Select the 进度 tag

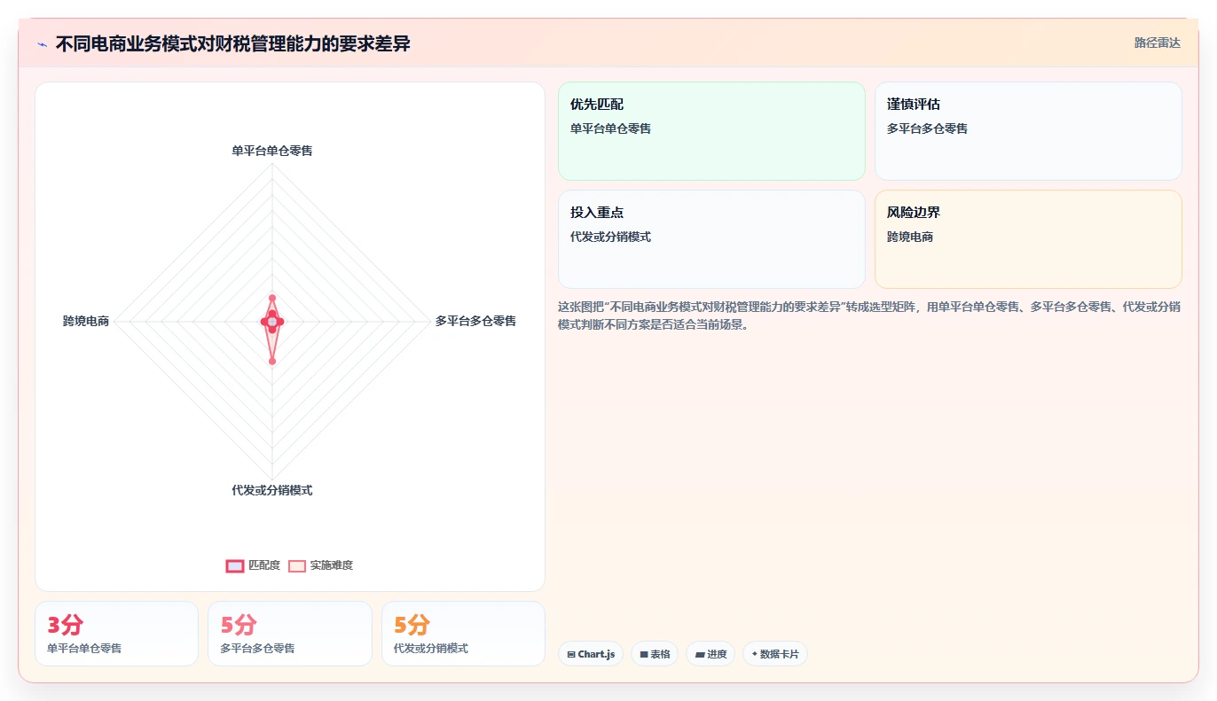tap(711, 654)
